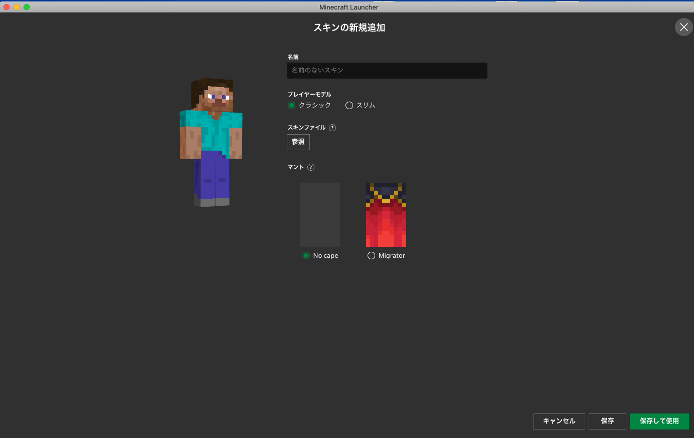Close the add new skin dialog
This screenshot has height=438, width=694.
(x=683, y=27)
